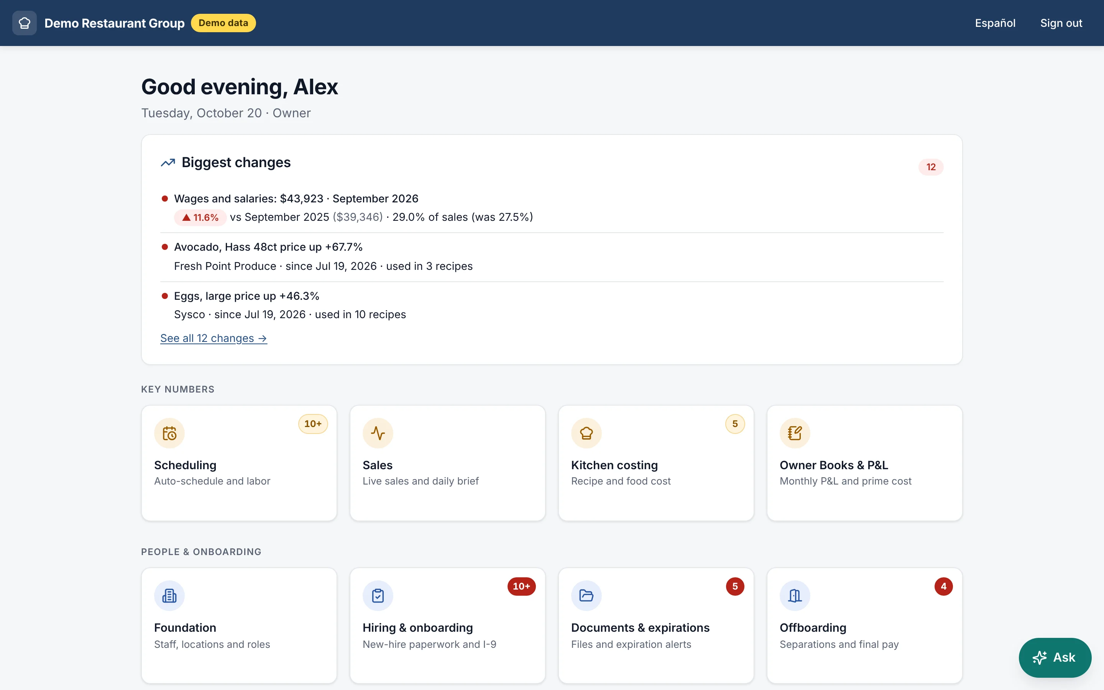
Task: Click the Eggs, large price up row
Action: (x=552, y=305)
